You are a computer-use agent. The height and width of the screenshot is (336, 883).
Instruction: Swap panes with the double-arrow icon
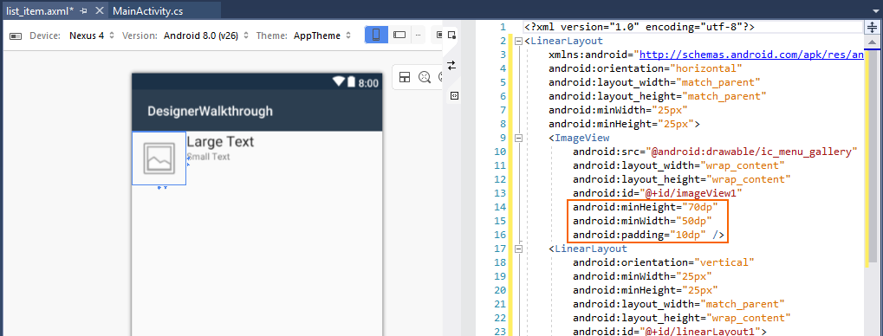451,65
